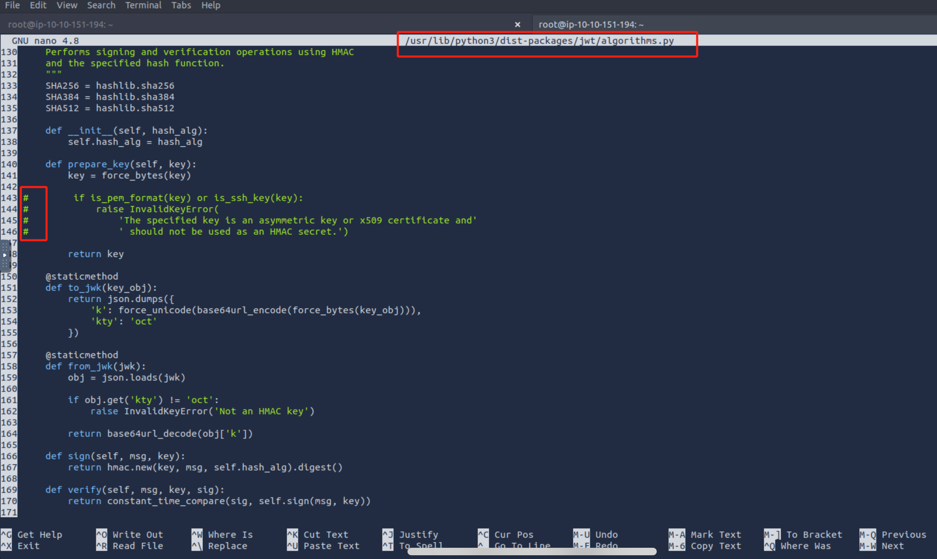Open the View menu
937x559 pixels.
click(x=67, y=5)
